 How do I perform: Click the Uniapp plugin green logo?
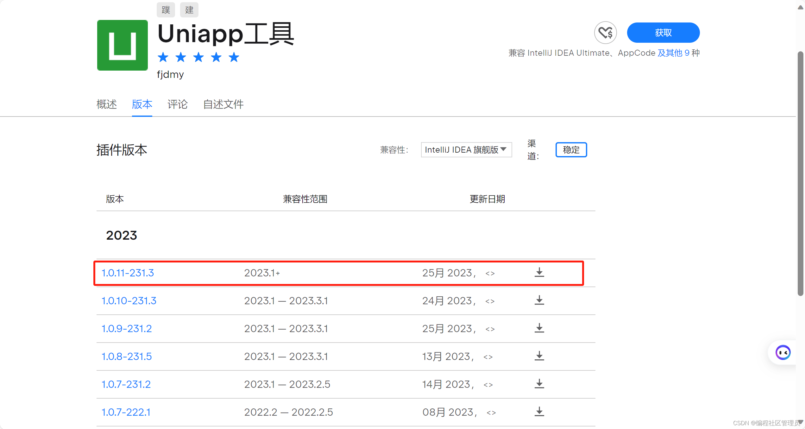122,45
